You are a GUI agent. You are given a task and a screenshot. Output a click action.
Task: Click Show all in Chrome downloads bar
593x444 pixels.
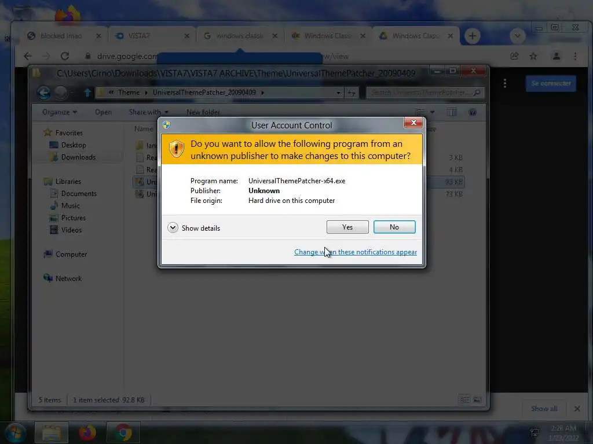pos(544,409)
